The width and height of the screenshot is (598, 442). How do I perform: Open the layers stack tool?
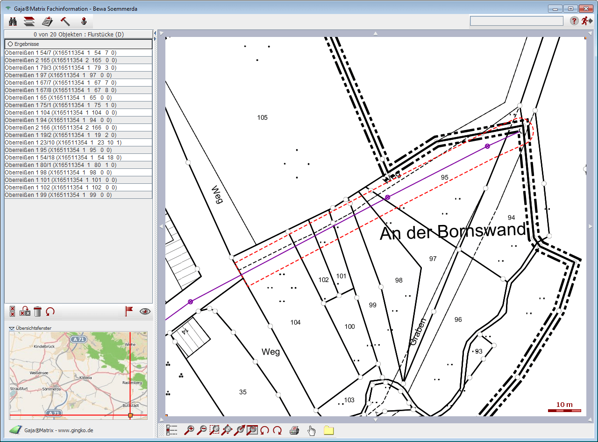click(29, 22)
